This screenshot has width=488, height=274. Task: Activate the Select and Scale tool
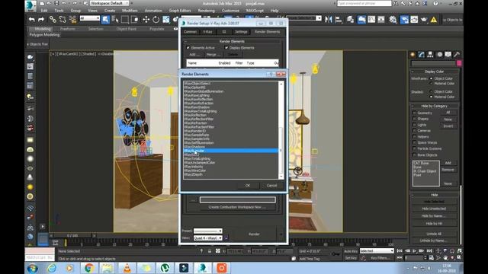pos(165,20)
